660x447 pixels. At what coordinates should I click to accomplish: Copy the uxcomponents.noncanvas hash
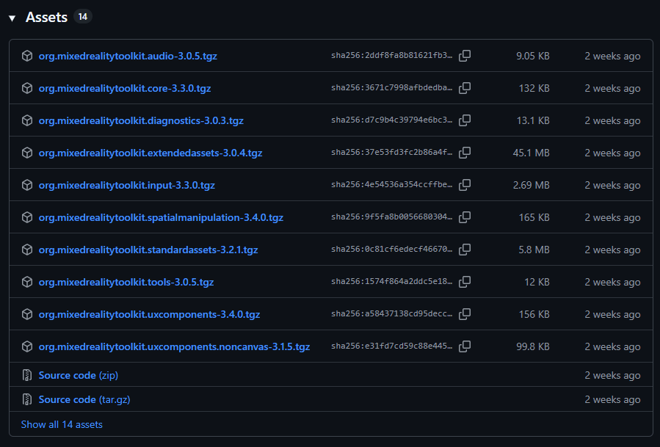(x=465, y=346)
